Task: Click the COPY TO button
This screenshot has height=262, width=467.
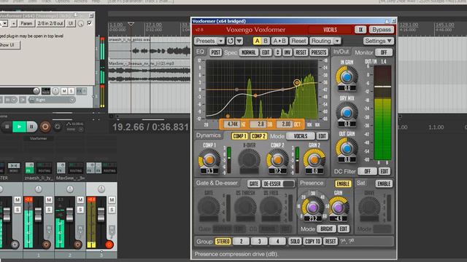Action: tap(312, 241)
